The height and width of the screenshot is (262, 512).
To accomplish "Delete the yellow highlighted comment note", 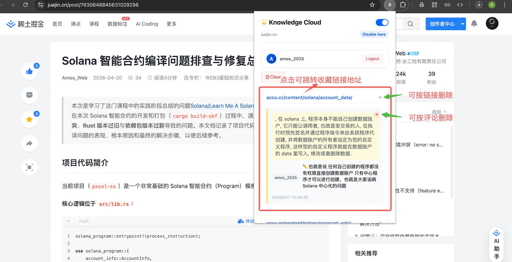I will (x=377, y=114).
